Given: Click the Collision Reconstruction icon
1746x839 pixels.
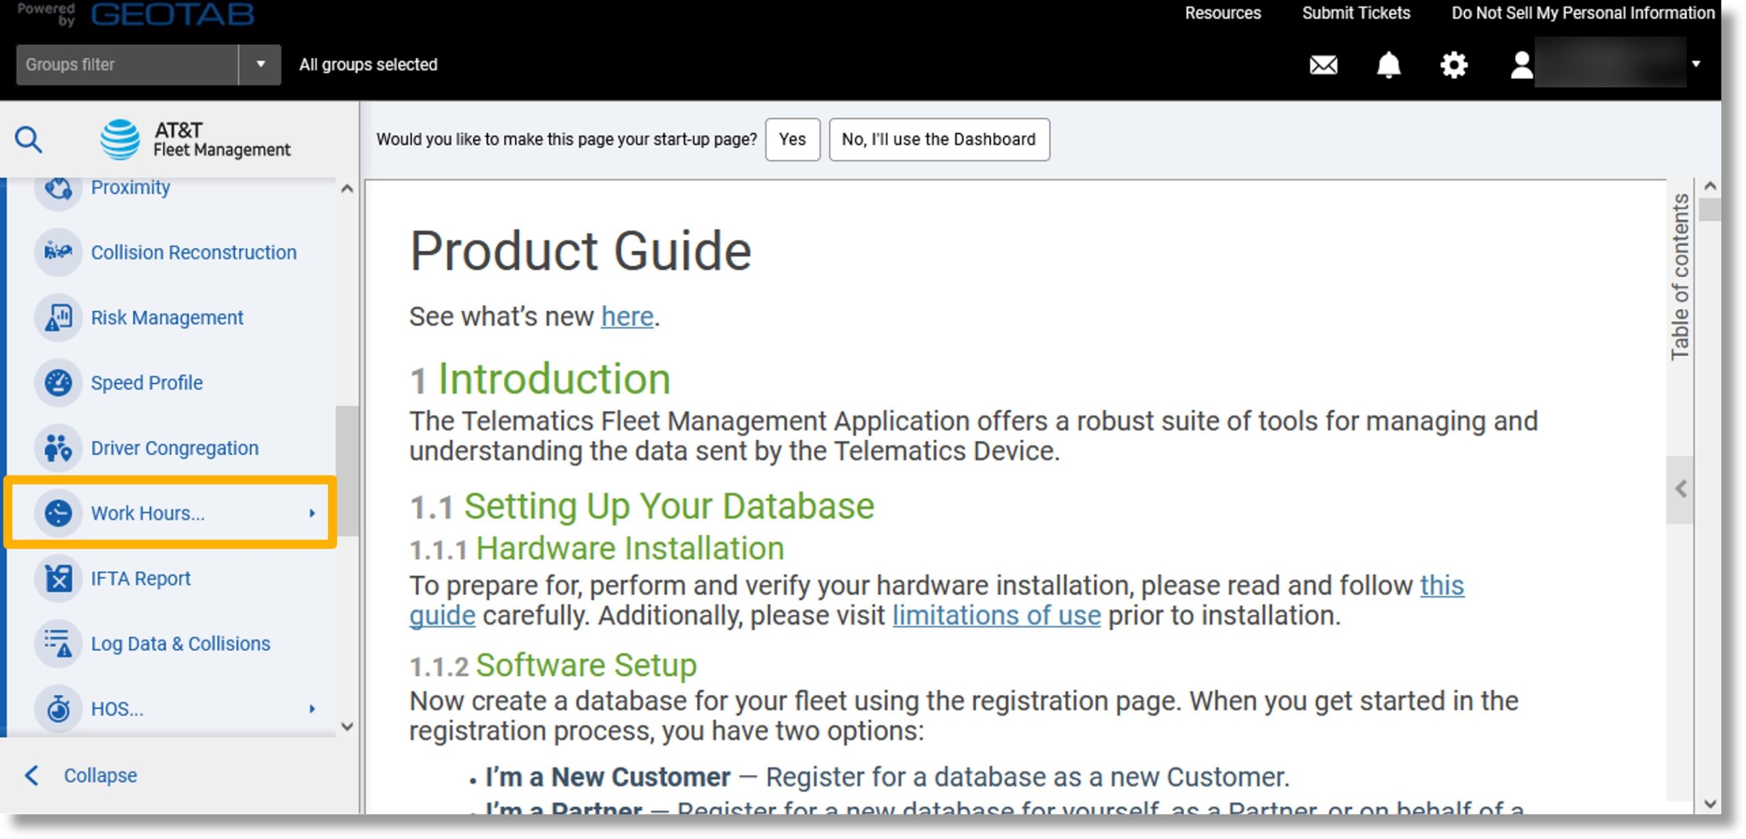Looking at the screenshot, I should point(58,252).
